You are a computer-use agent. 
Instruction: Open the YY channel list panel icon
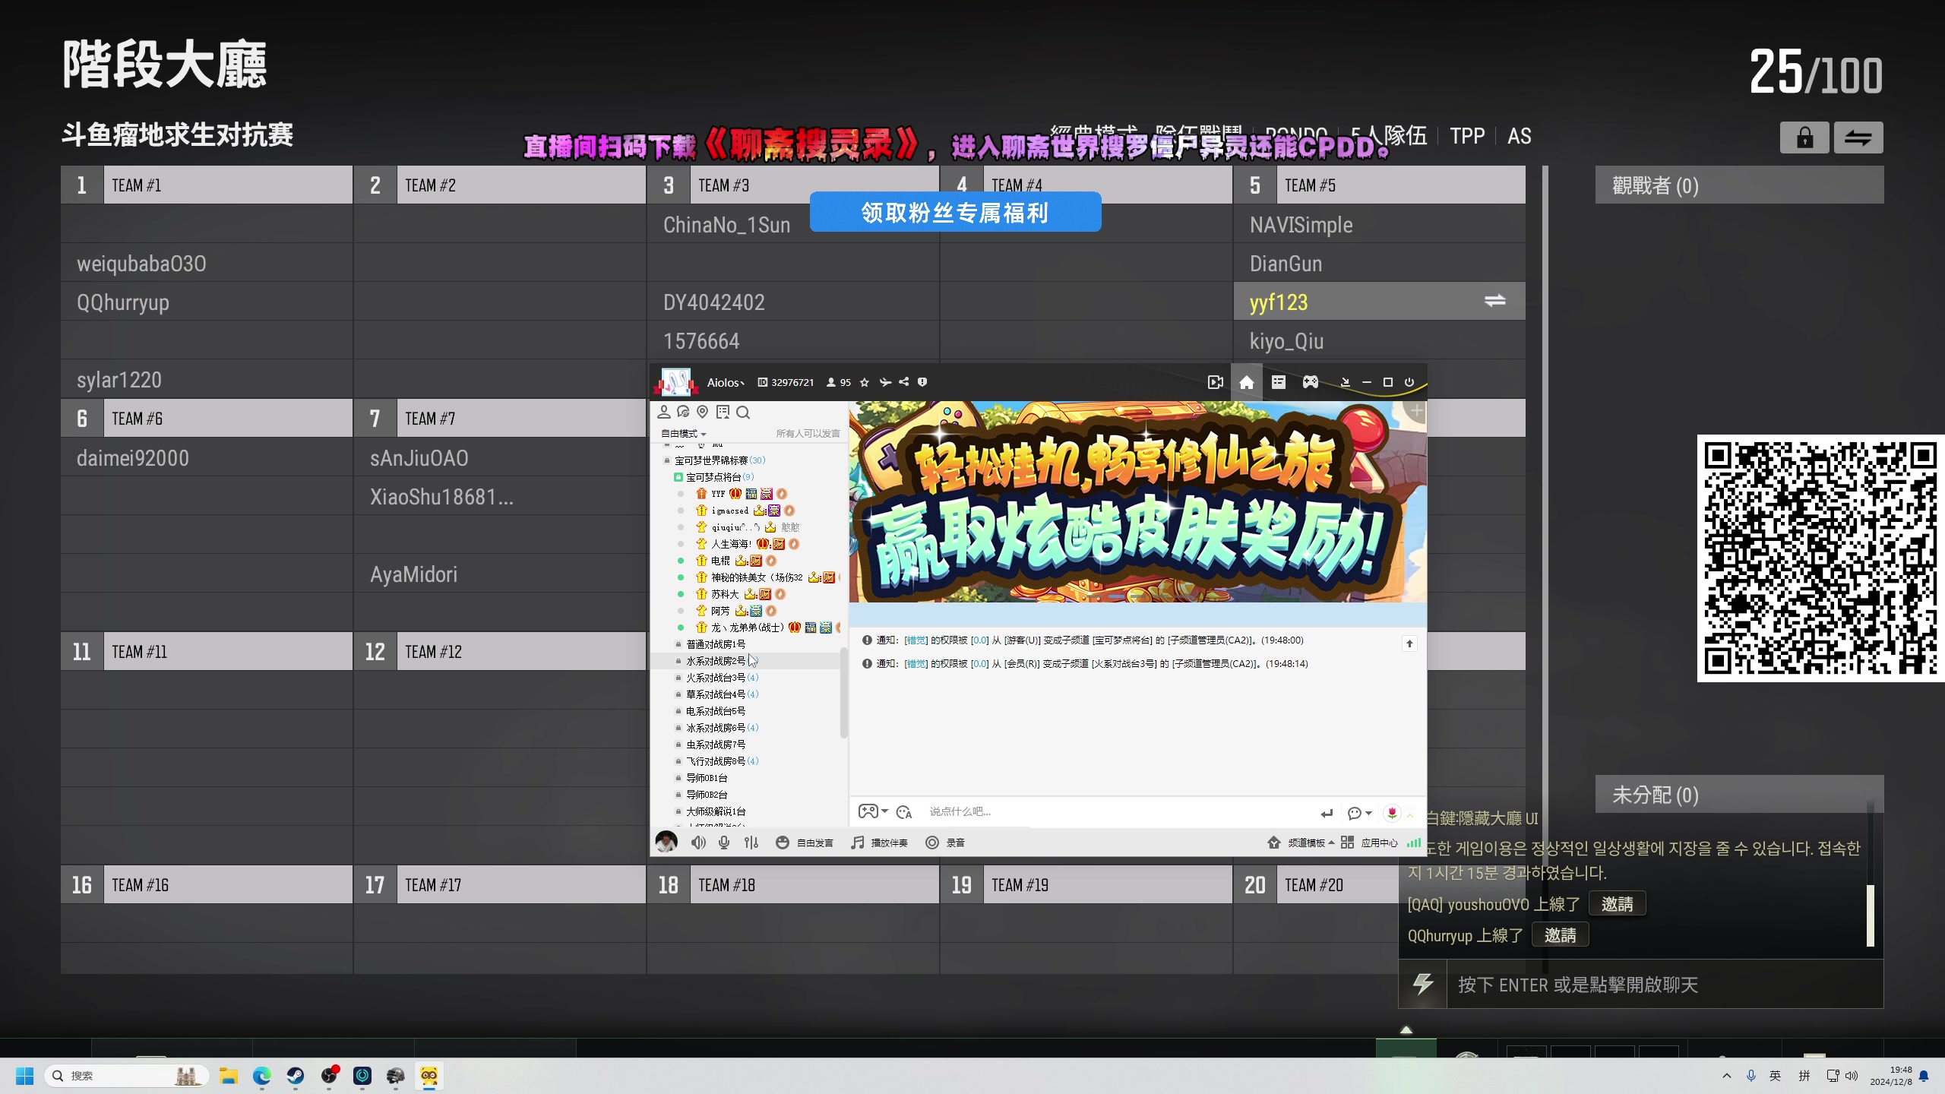(1279, 382)
